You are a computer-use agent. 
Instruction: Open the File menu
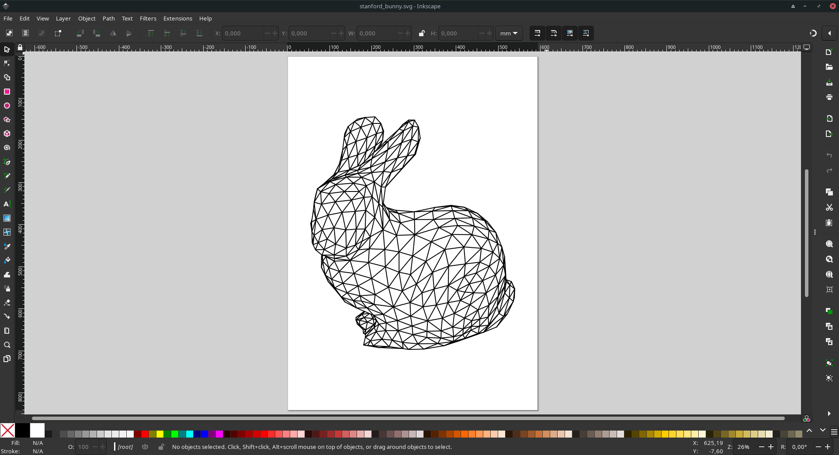(8, 18)
